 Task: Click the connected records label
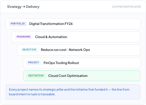tap(126, 7)
